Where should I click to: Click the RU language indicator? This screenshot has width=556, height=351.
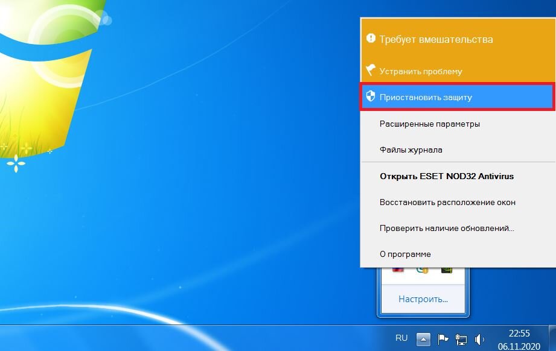[x=401, y=338]
